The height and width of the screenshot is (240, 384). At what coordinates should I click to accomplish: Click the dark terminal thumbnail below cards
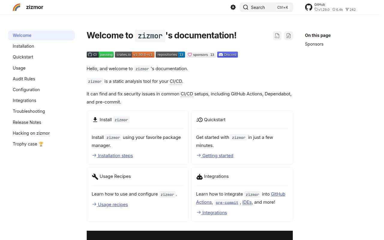pyautogui.click(x=190, y=235)
